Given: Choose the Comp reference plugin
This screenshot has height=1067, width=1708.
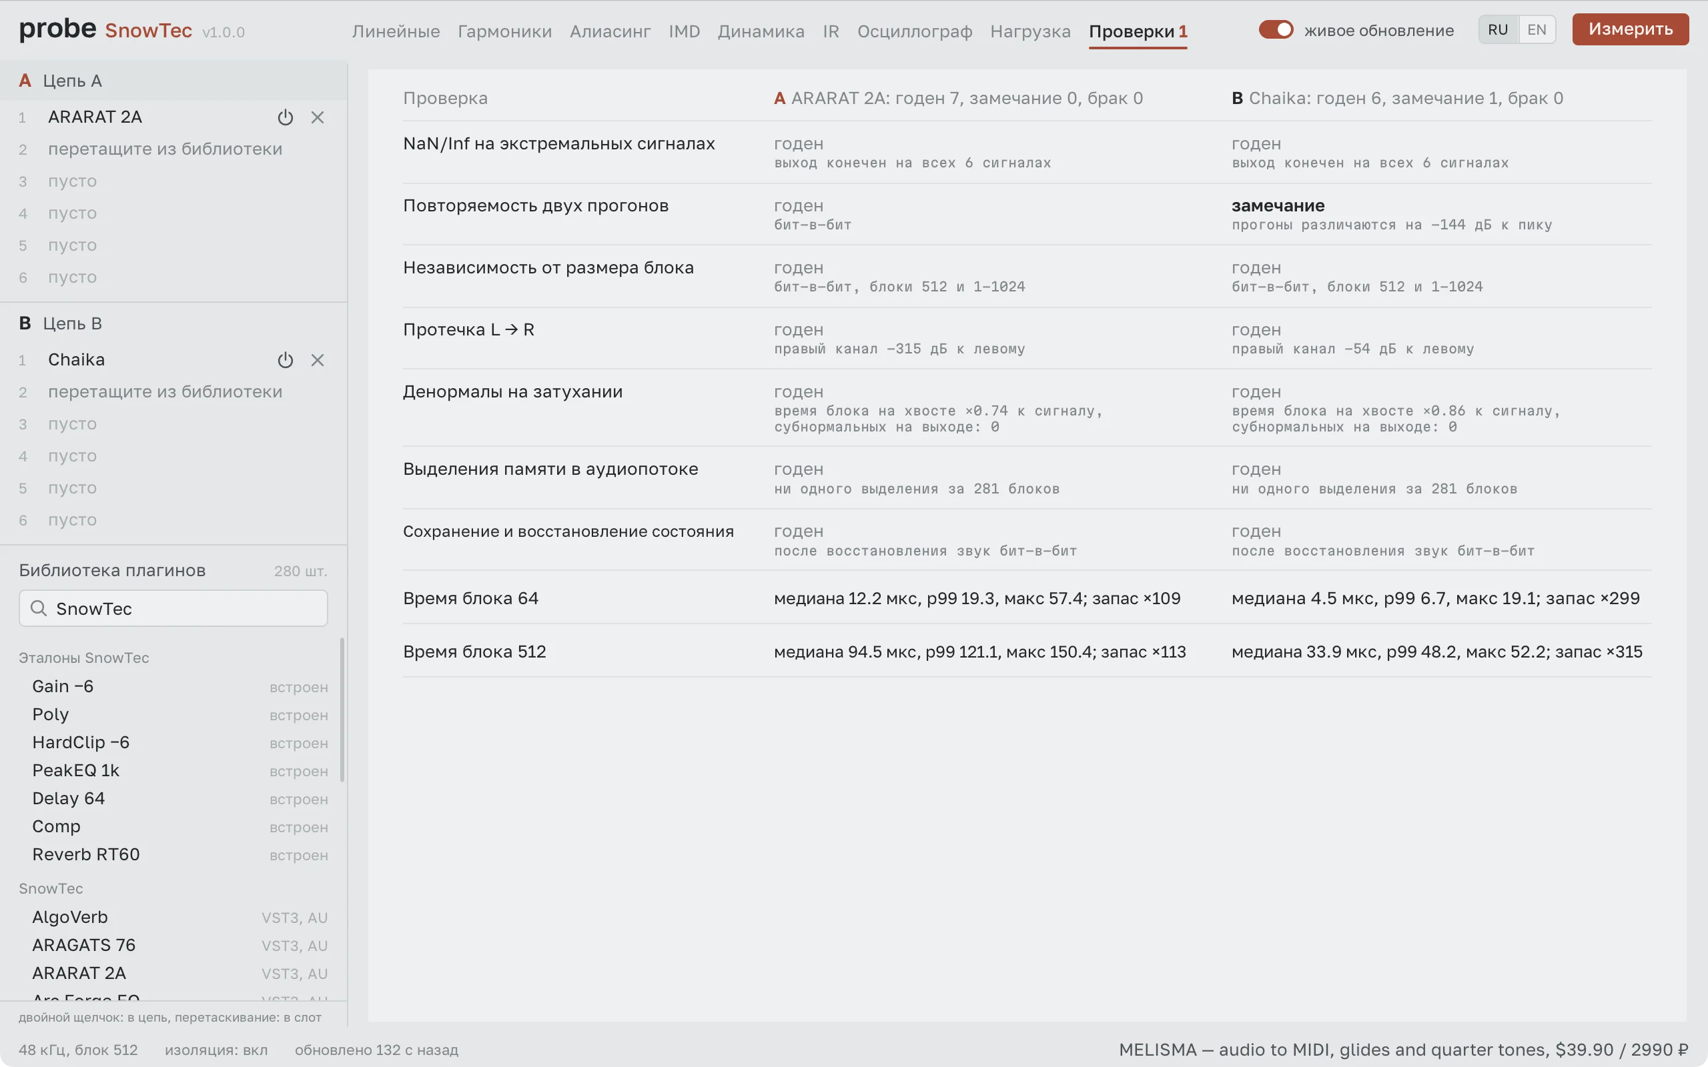Looking at the screenshot, I should [173, 826].
